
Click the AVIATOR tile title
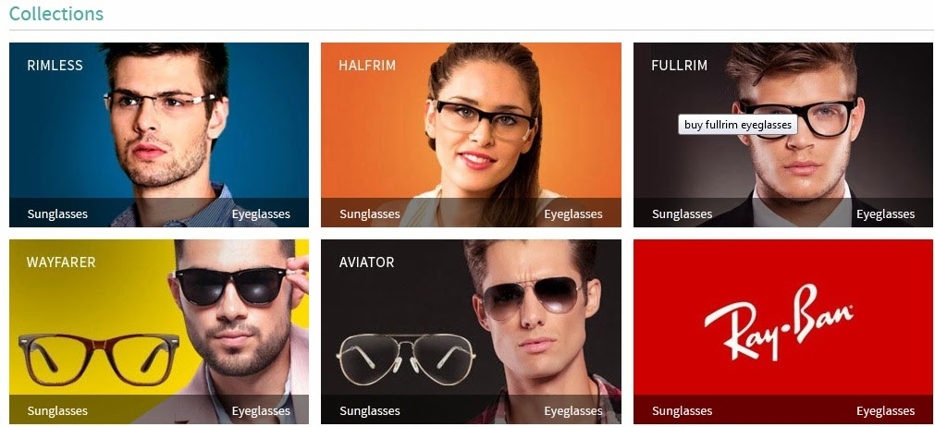(x=367, y=262)
